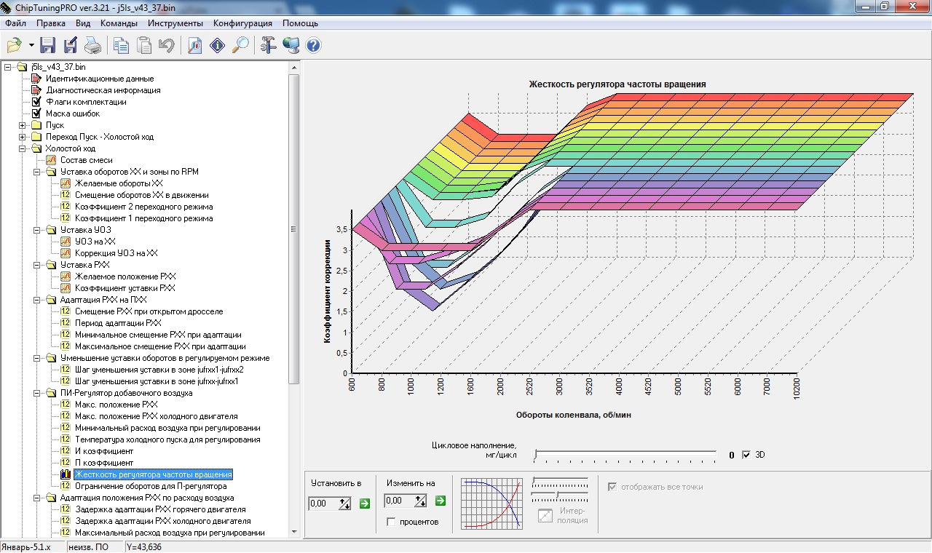This screenshot has height=553, width=932.
Task: Open the Команды menu
Action: pyautogui.click(x=119, y=23)
